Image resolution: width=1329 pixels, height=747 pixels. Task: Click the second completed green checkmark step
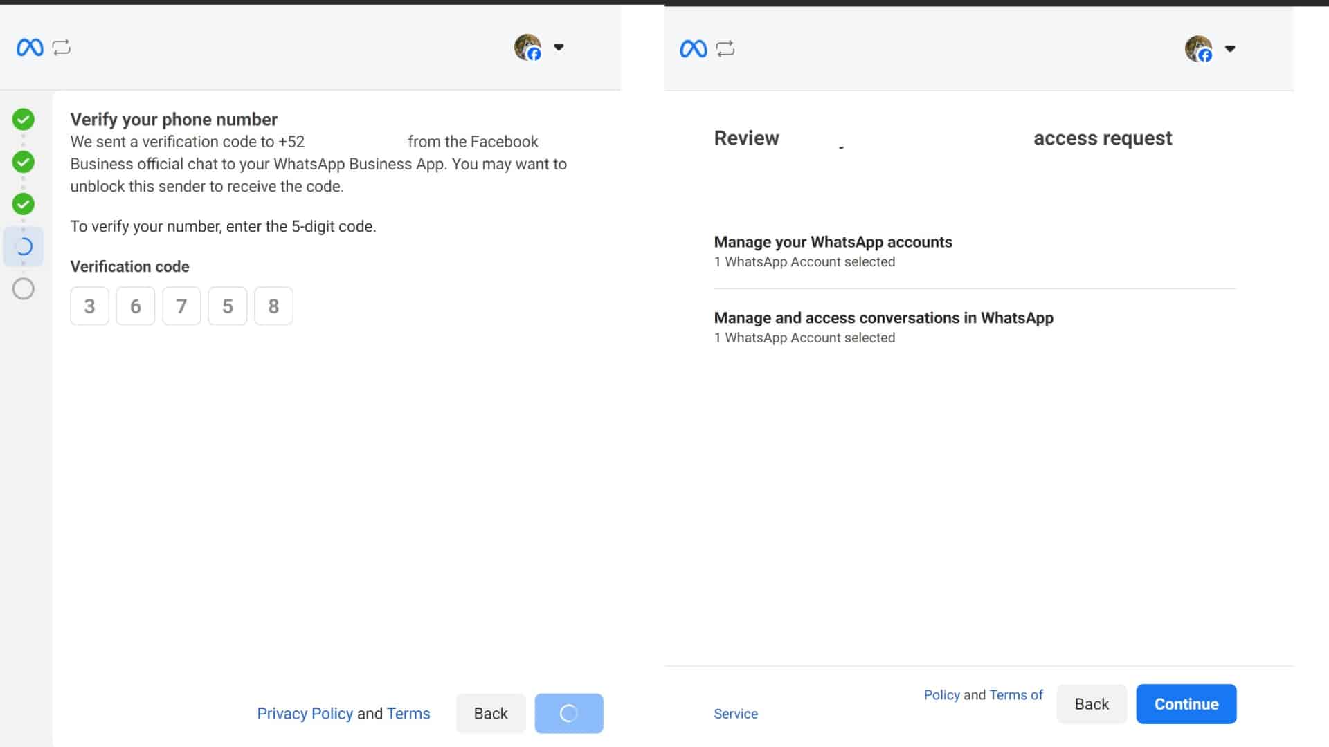tap(24, 163)
